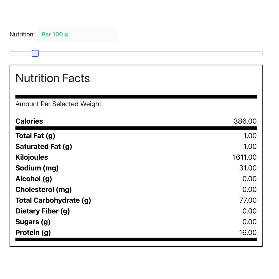Click the "Cholesterol (mg)" label
Screen dimensions: 279x279
(x=44, y=190)
